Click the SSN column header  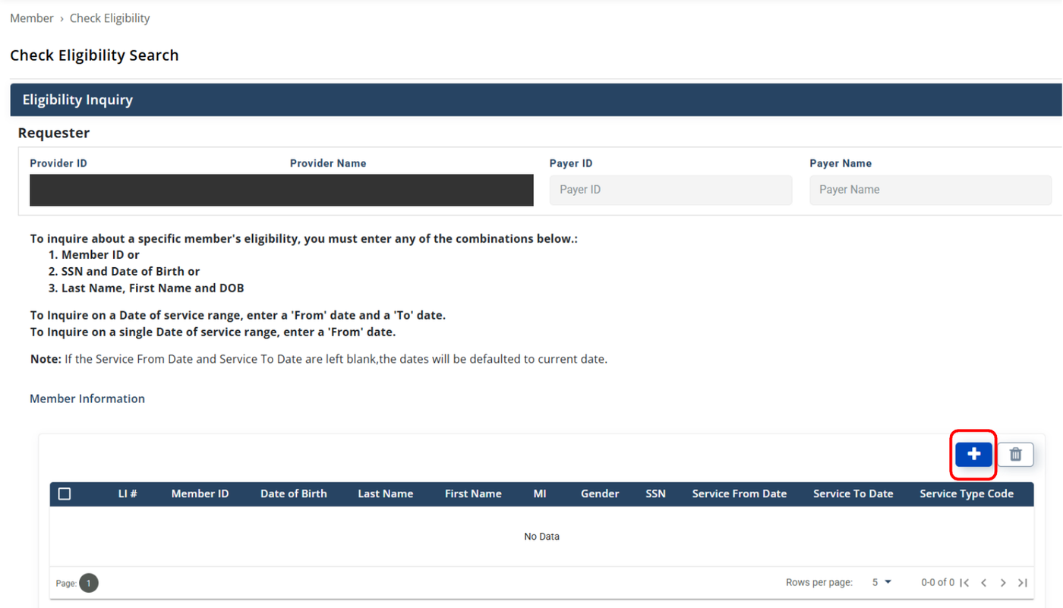(655, 493)
